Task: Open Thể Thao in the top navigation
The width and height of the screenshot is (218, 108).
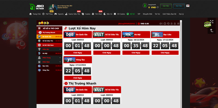Action: pos(48,14)
